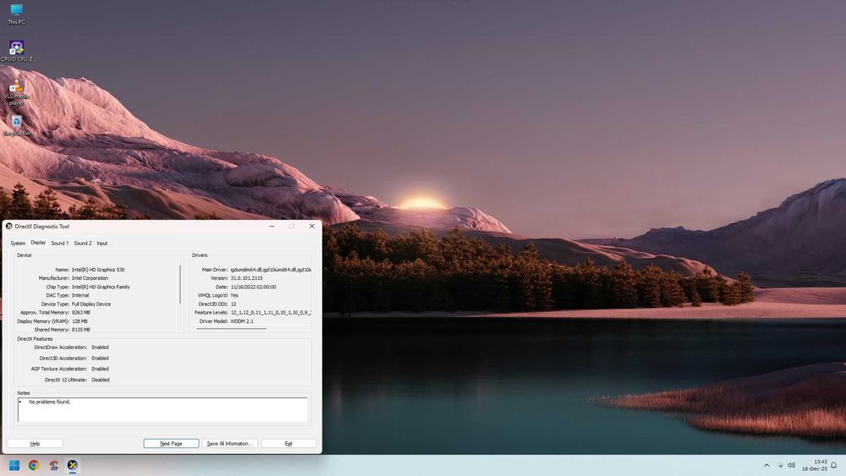Viewport: 846px width, 476px height.
Task: Click the Direct3D Acceleration 'Enabled' value
Action: point(101,358)
